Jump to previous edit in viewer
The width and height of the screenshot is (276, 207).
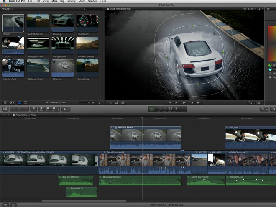point(192,102)
